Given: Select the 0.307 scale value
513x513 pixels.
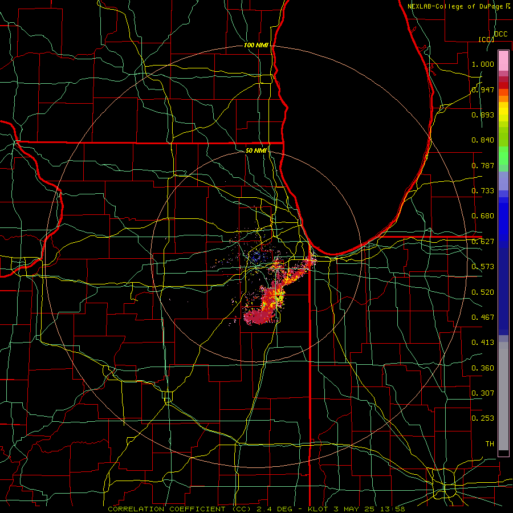Looking at the screenshot, I should [x=483, y=393].
